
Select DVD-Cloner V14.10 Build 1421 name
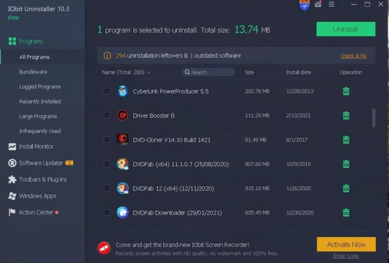pyautogui.click(x=172, y=140)
